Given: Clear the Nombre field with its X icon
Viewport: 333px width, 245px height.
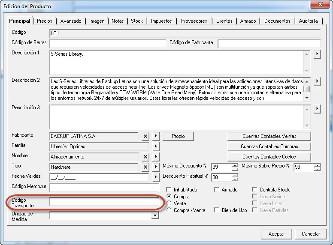Looking at the screenshot, I should [x=145, y=157].
